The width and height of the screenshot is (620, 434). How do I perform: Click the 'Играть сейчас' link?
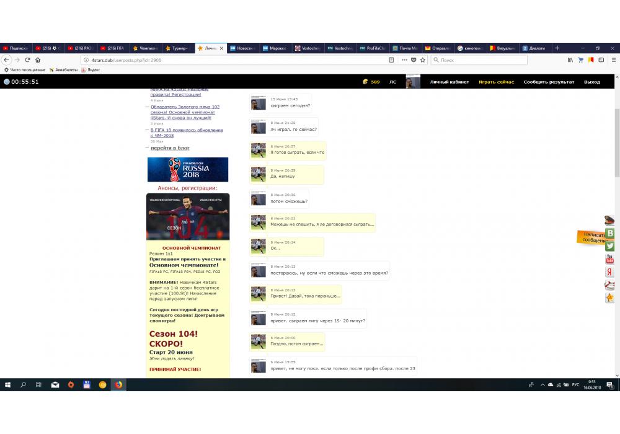coord(496,82)
